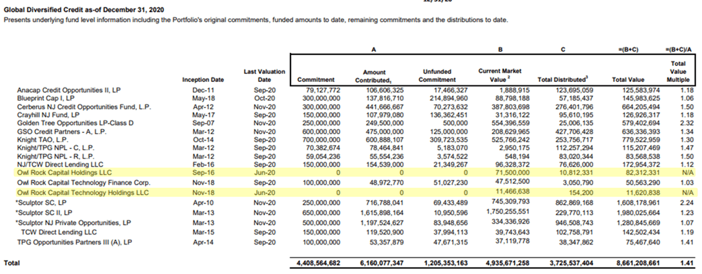
Task: Select highlighted 'Owl Rock Capital Technology Holdings LLC'
Action: tap(83, 193)
